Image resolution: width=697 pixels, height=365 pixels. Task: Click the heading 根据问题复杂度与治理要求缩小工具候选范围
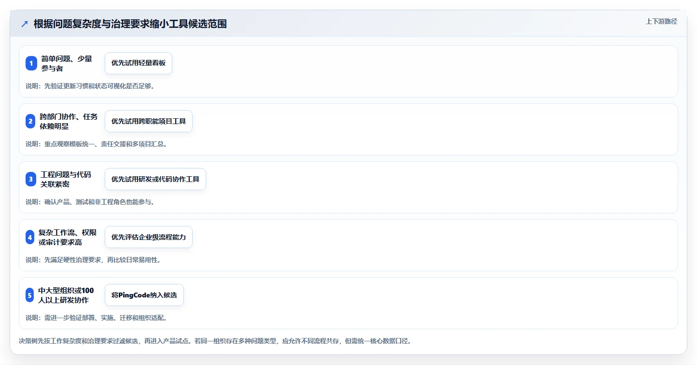point(130,24)
